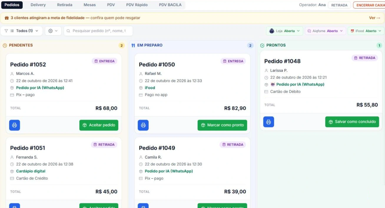Viewport: 385px width, 208px height.
Task: Print order #1050 with printer icon
Action: 143,125
